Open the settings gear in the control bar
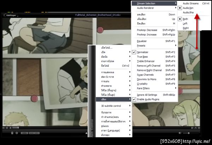The width and height of the screenshot is (212, 145). (x=17, y=133)
